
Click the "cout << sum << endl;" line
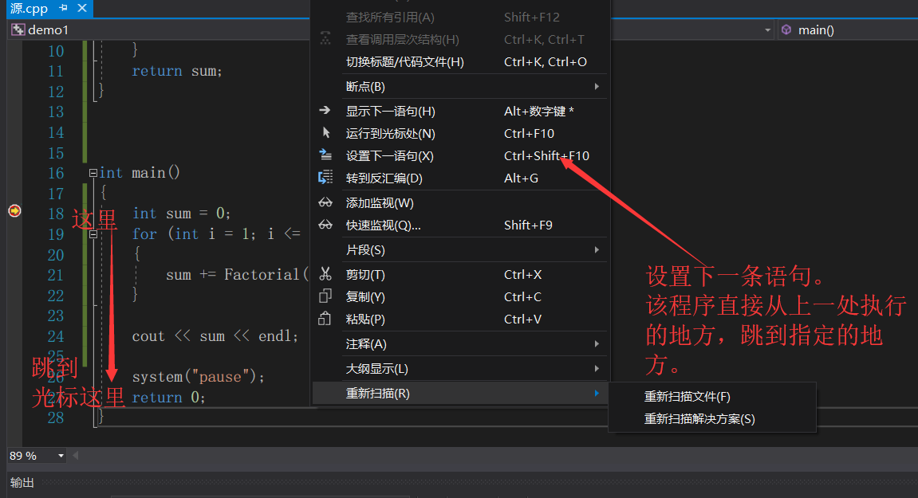click(215, 336)
